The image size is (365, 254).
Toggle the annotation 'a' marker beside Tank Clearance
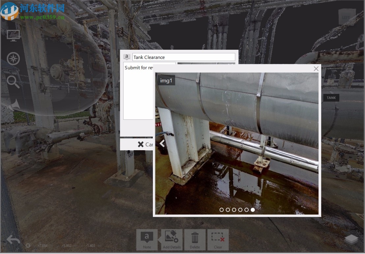(127, 56)
